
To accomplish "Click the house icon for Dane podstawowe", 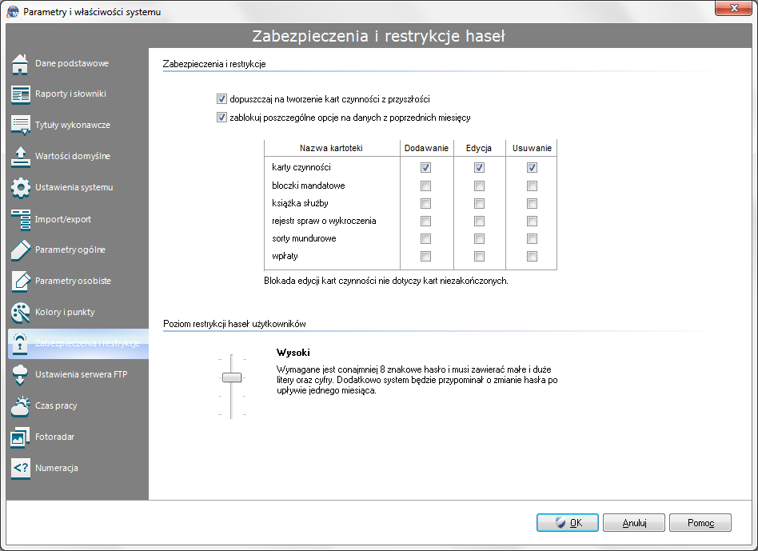I will (x=21, y=64).
